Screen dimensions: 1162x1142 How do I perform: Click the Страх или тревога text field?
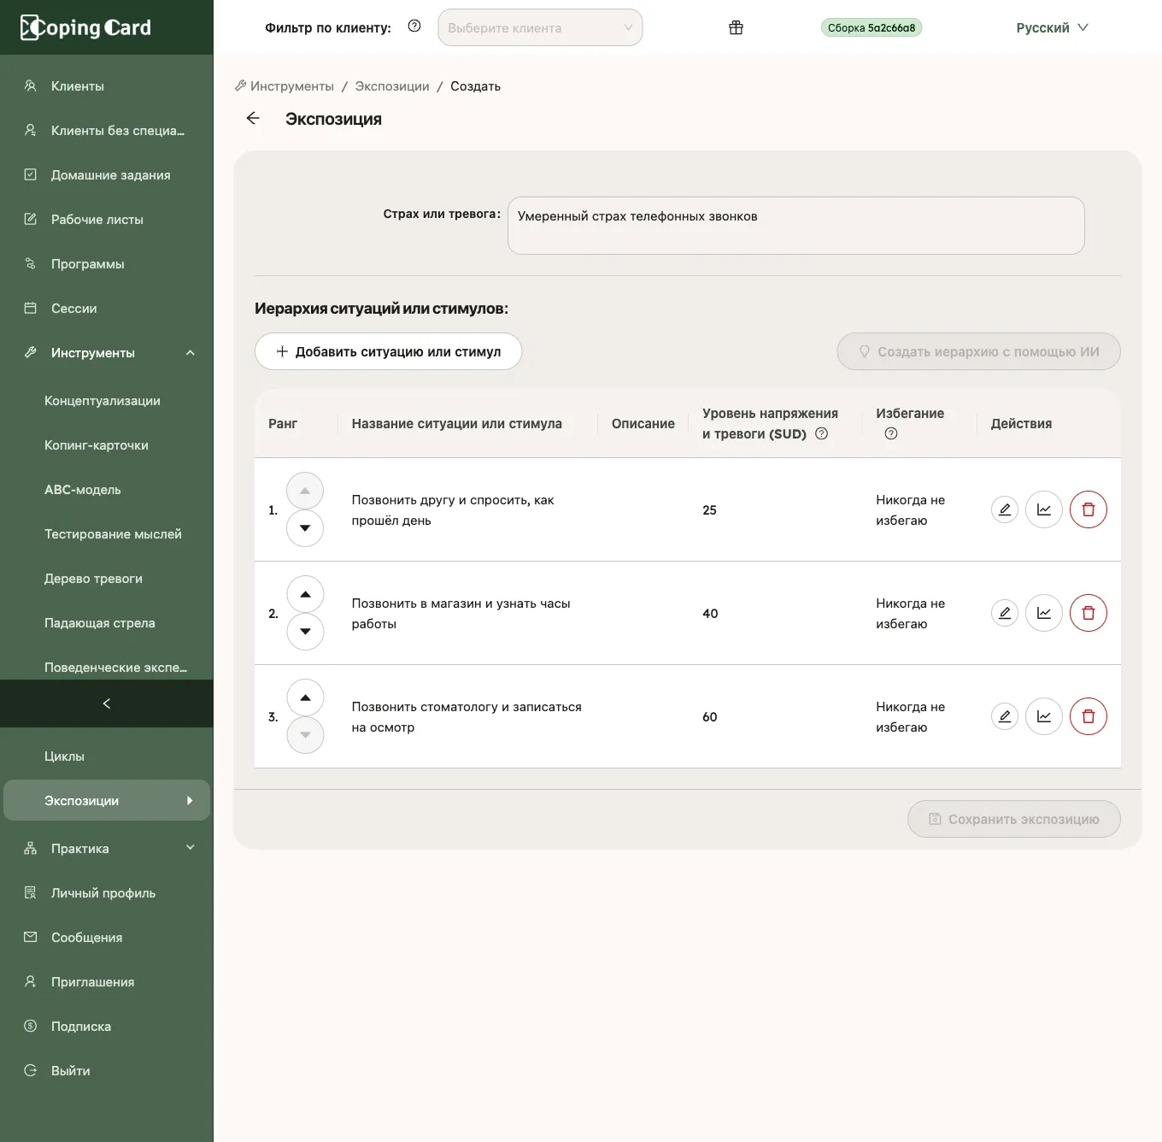pos(795,226)
